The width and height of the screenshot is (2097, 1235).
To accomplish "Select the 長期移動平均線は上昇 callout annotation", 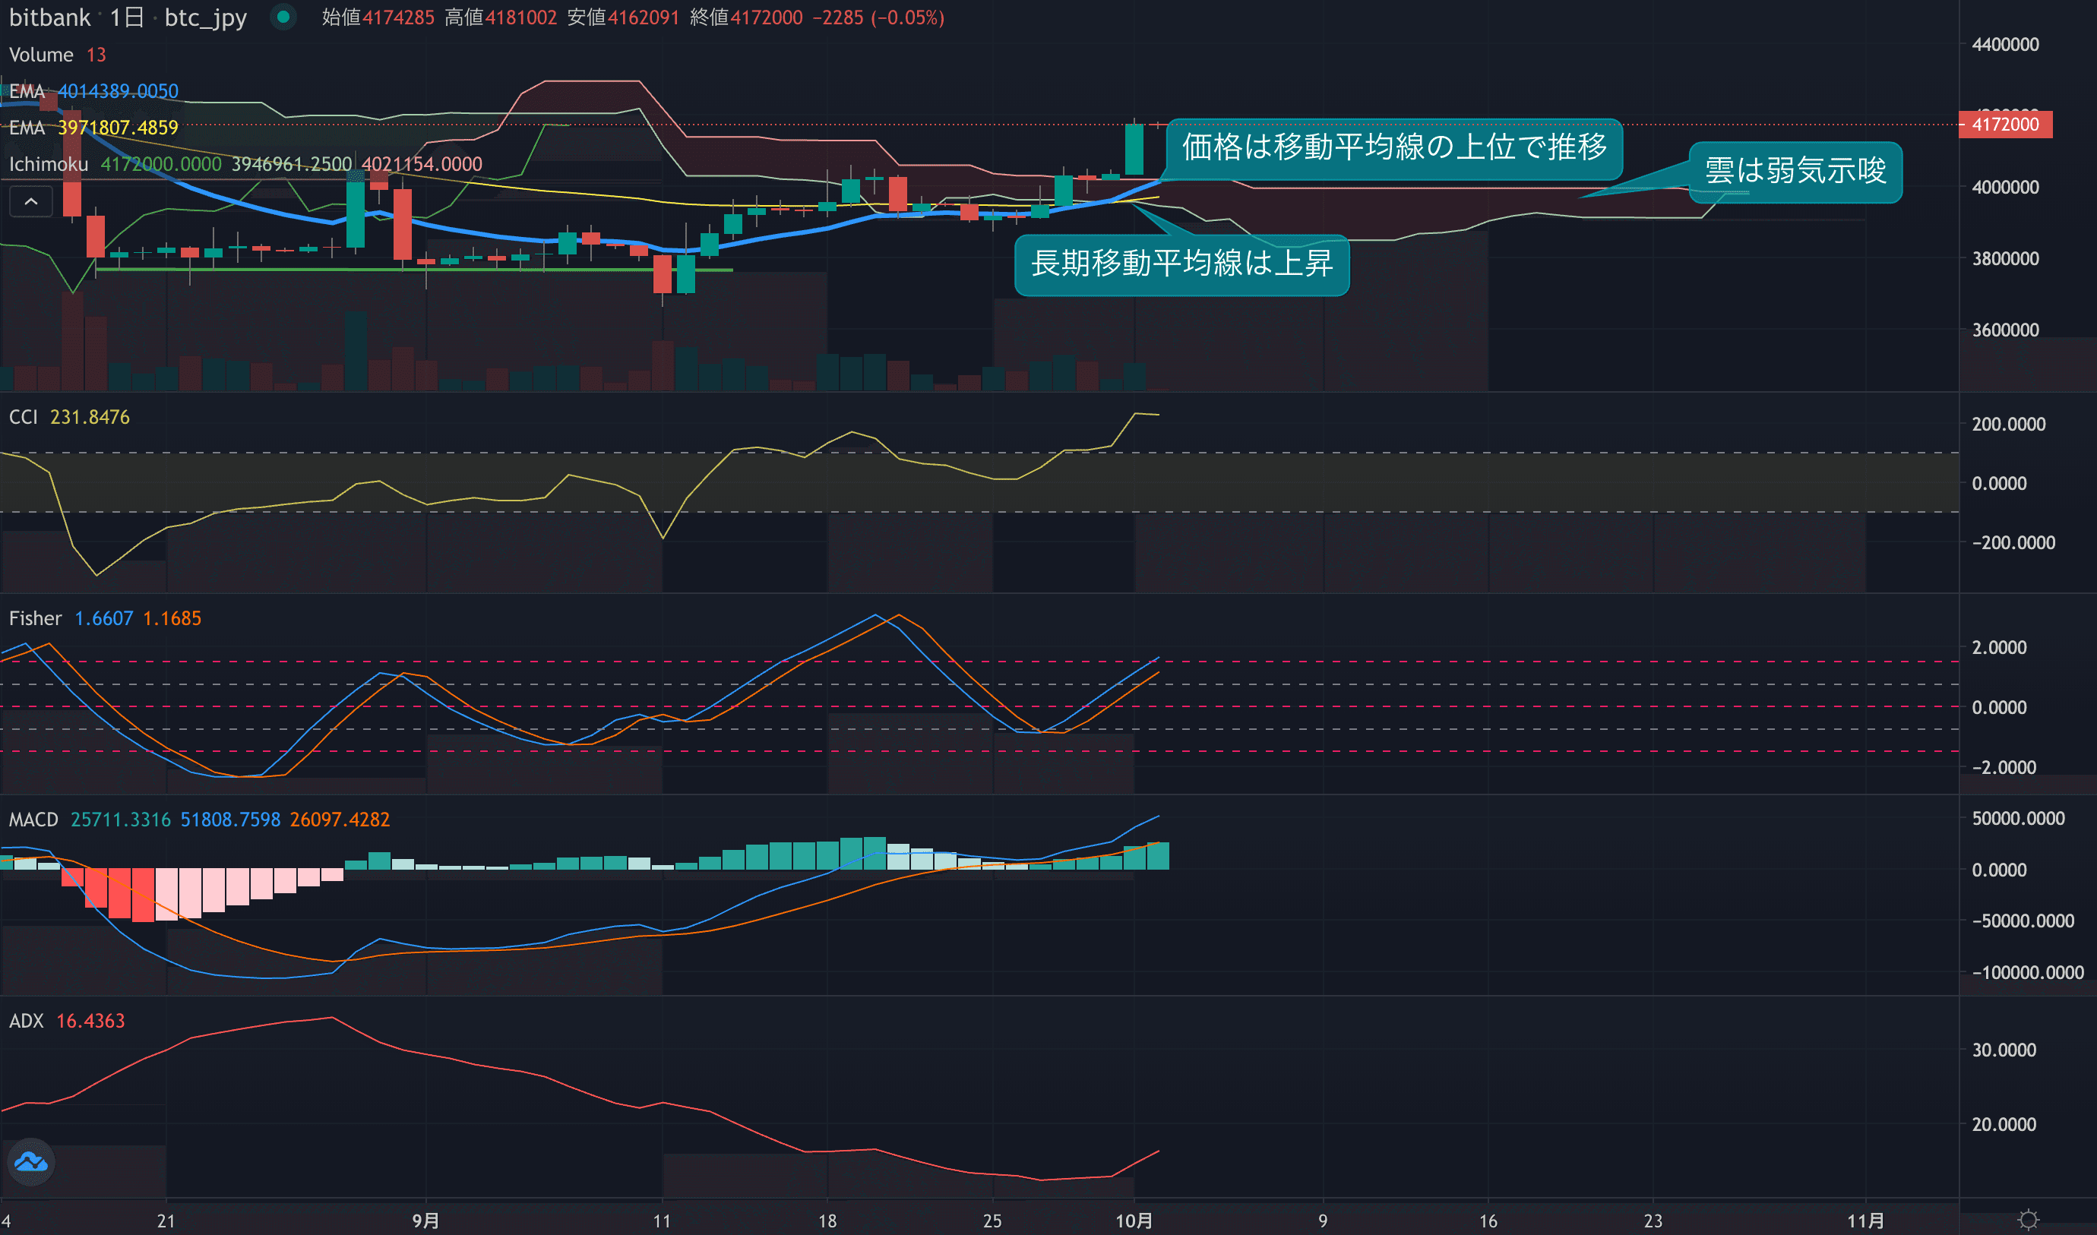I will tap(1181, 264).
